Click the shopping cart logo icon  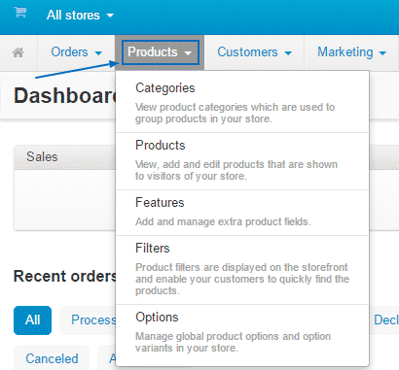(x=20, y=13)
